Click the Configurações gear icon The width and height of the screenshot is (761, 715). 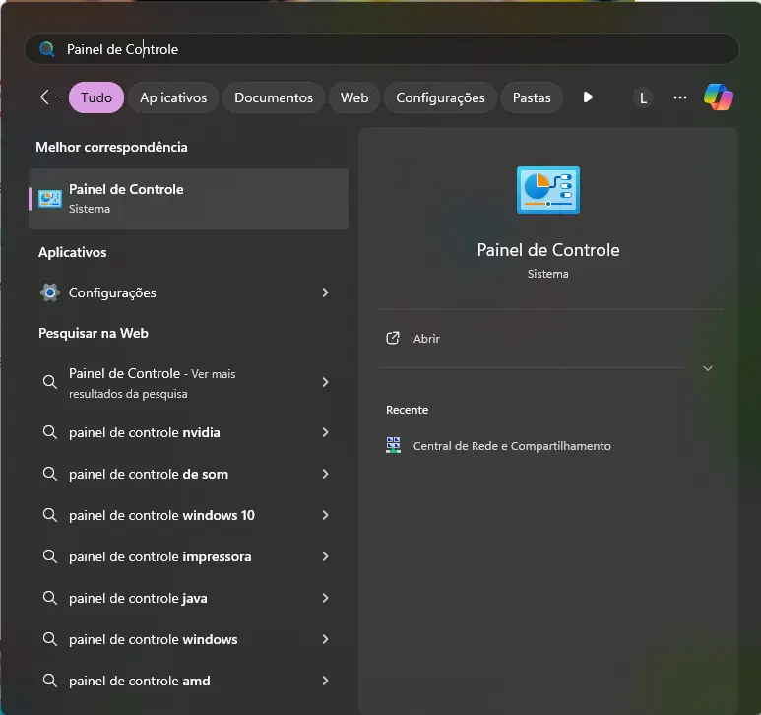50,292
